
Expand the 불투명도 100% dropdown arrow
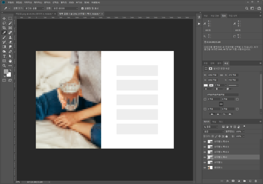(244, 131)
